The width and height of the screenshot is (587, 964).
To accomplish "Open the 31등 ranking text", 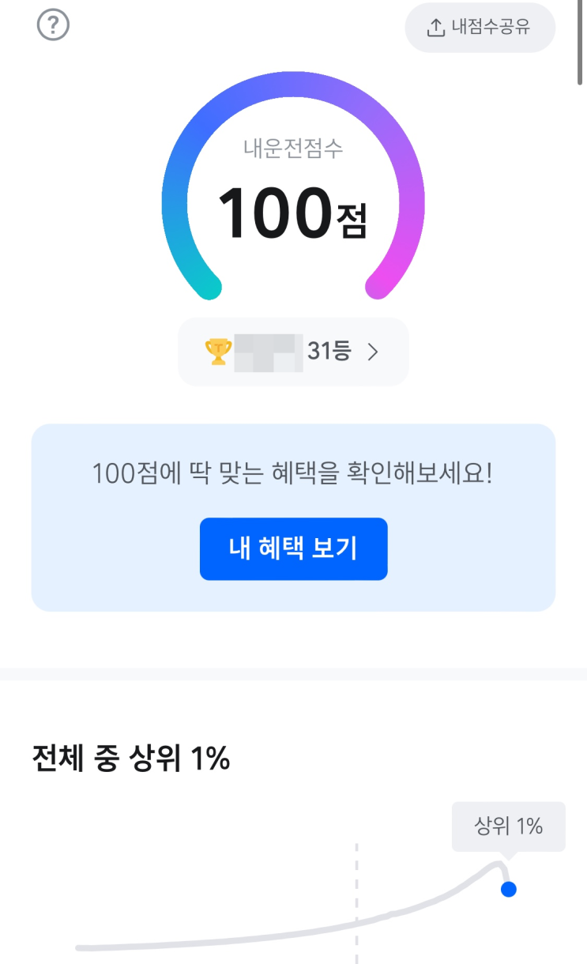I will pos(329,352).
